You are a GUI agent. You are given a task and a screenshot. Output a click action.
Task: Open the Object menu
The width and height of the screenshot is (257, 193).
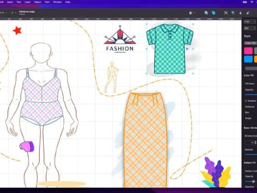(x=38, y=2)
